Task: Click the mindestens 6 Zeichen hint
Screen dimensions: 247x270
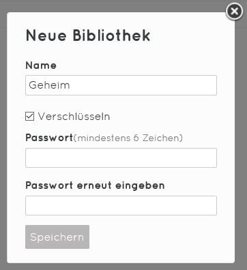Action: (x=128, y=138)
